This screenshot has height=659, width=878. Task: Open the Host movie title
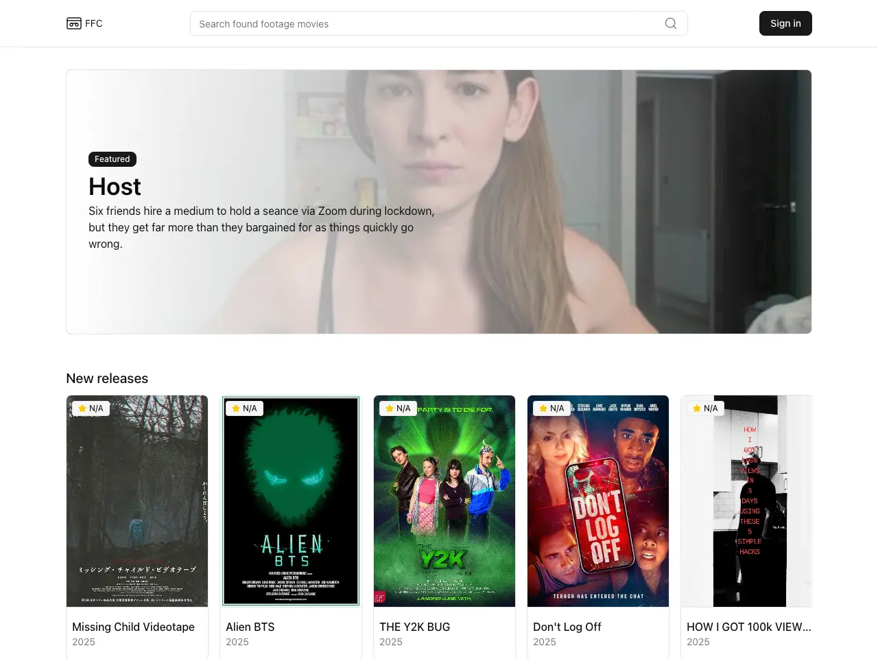click(115, 187)
